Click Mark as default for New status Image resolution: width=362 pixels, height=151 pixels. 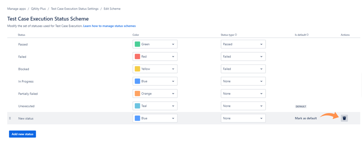click(306, 118)
